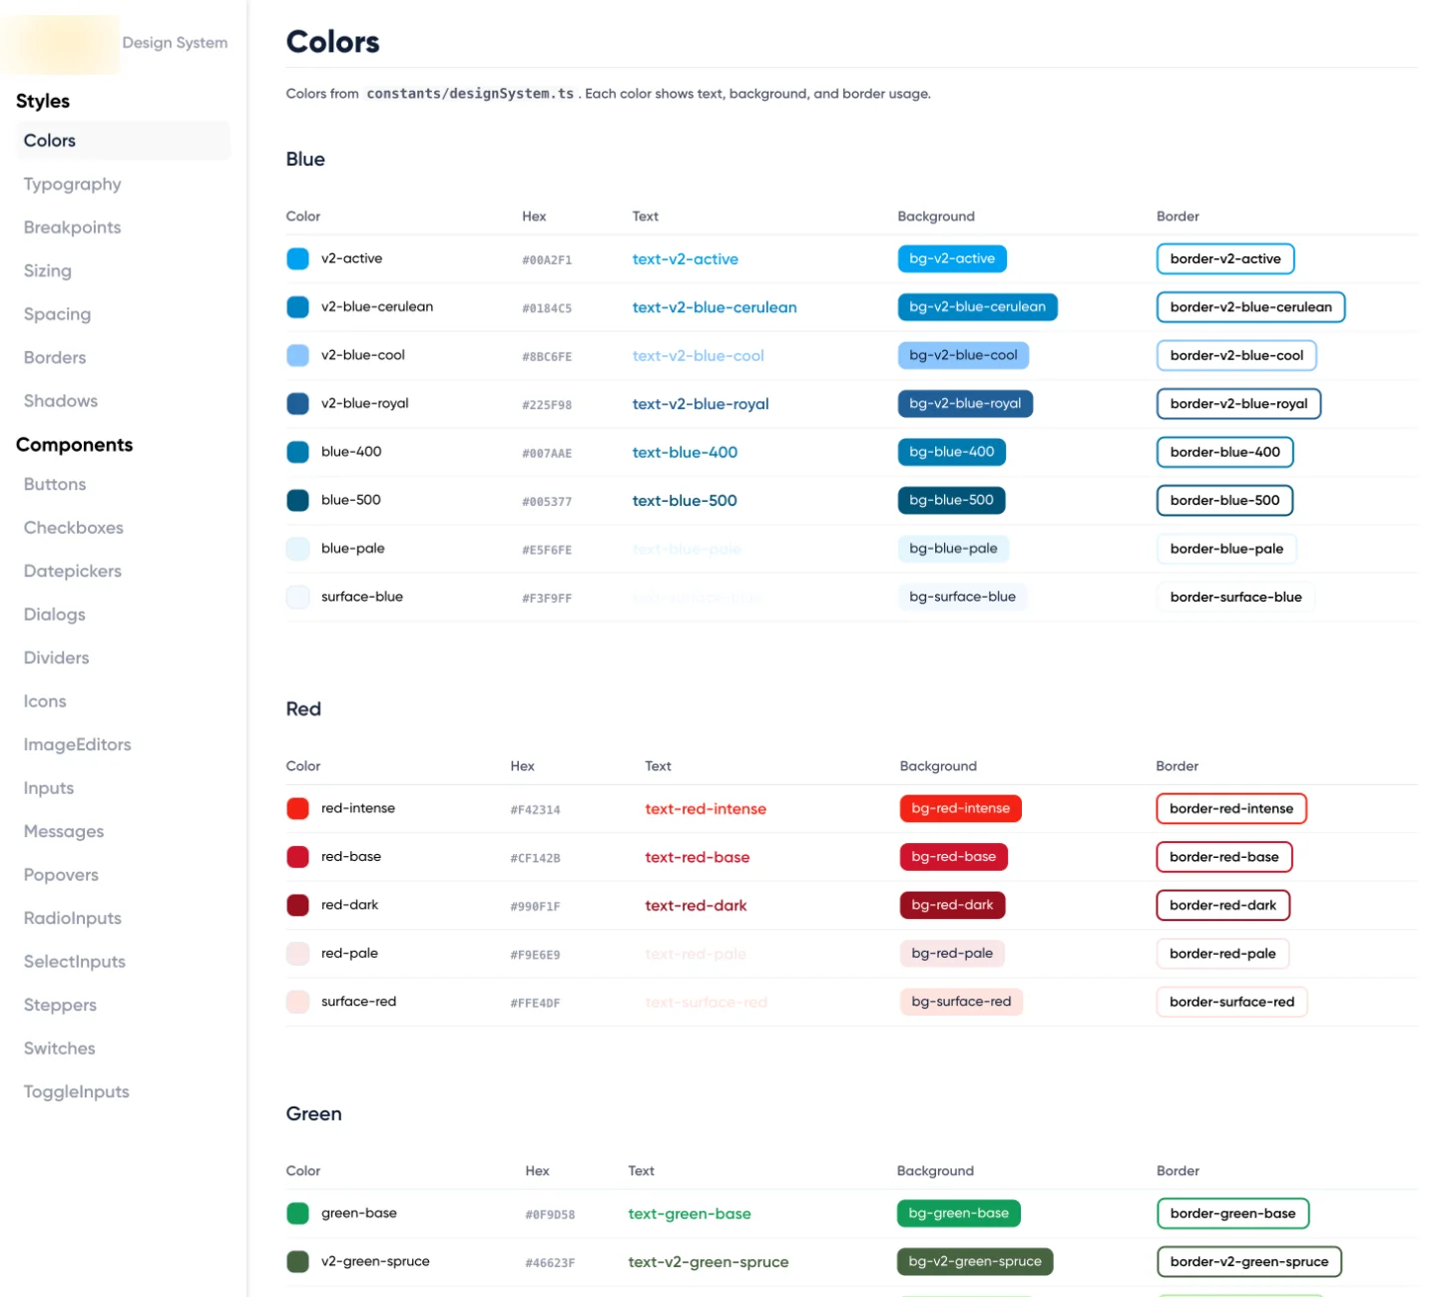The image size is (1450, 1297).
Task: Select Inputs in the Components section
Action: [x=49, y=788]
